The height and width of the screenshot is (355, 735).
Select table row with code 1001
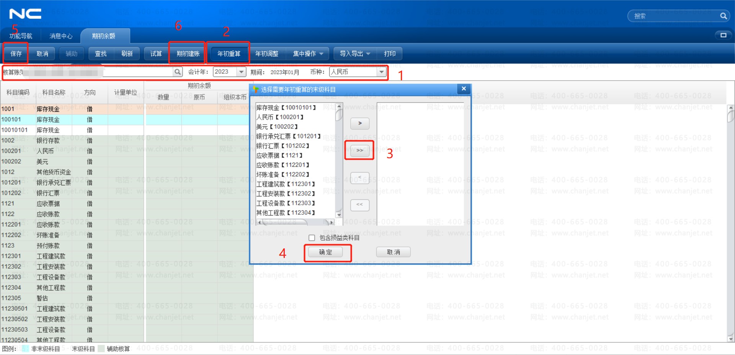(x=126, y=109)
